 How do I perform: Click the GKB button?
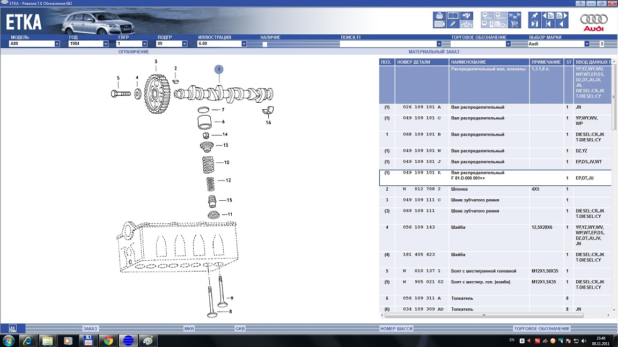[x=240, y=329]
